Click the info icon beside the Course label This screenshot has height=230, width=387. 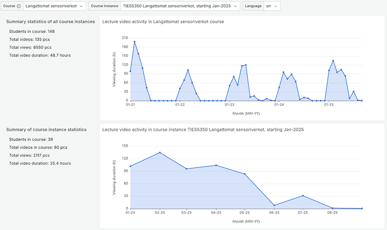coord(19,6)
